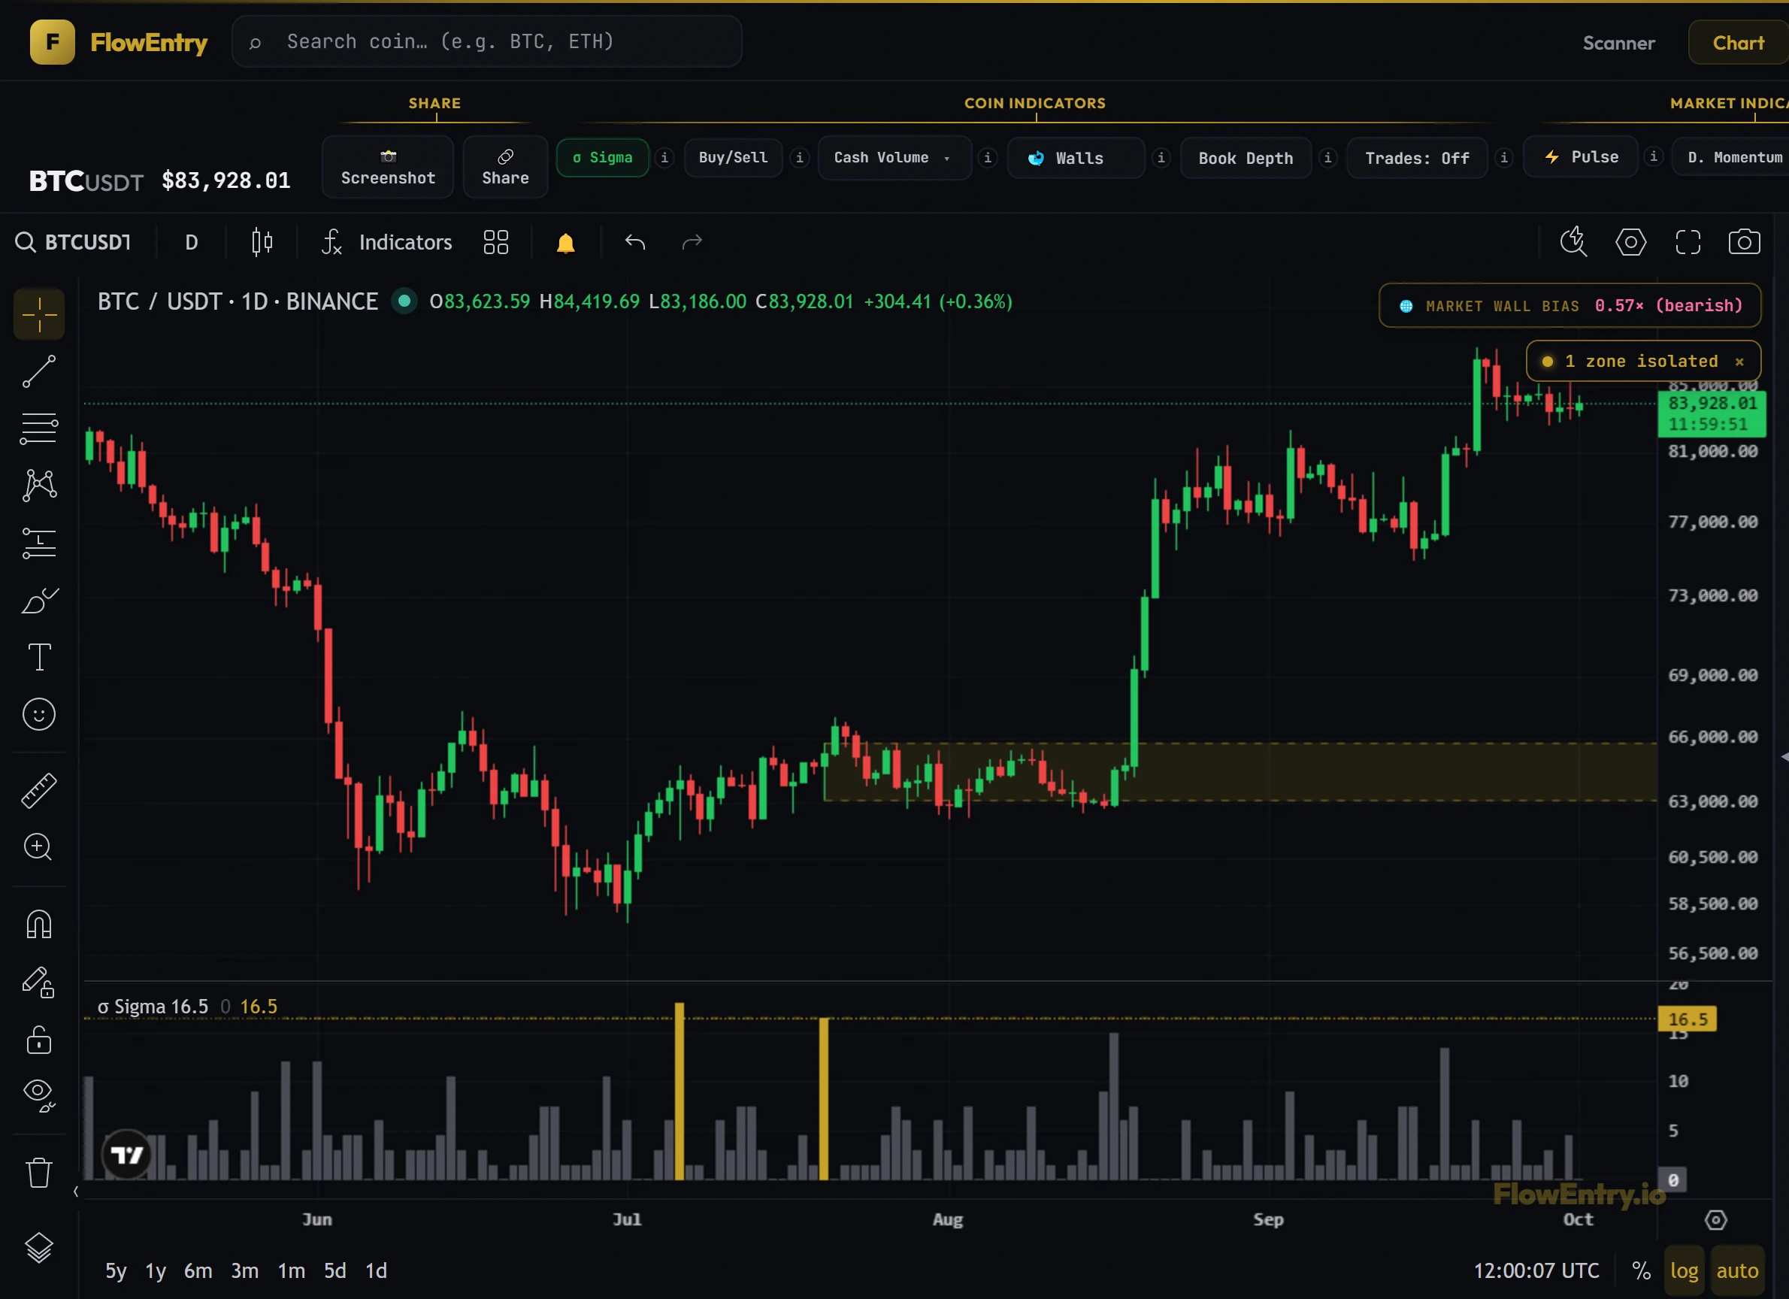Select the XABCD pattern tool
Image resolution: width=1789 pixels, height=1299 pixels.
(38, 486)
